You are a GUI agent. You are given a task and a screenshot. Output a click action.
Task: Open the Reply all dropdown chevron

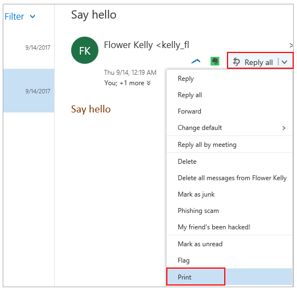[x=284, y=62]
